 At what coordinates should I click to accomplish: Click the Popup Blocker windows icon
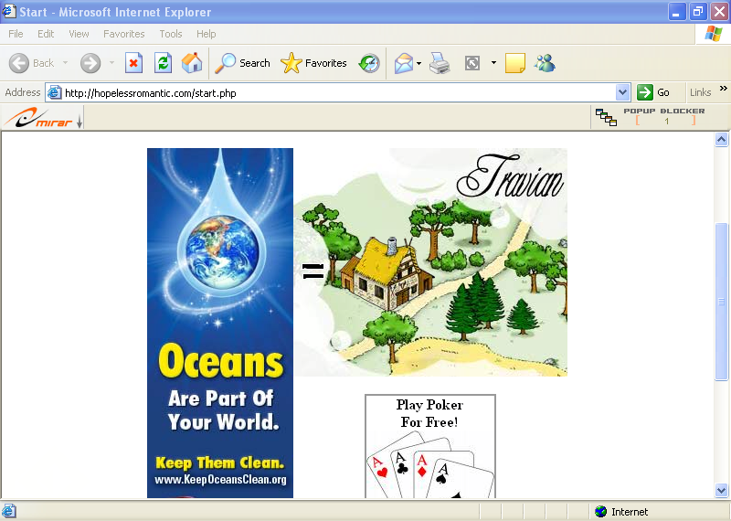[606, 117]
